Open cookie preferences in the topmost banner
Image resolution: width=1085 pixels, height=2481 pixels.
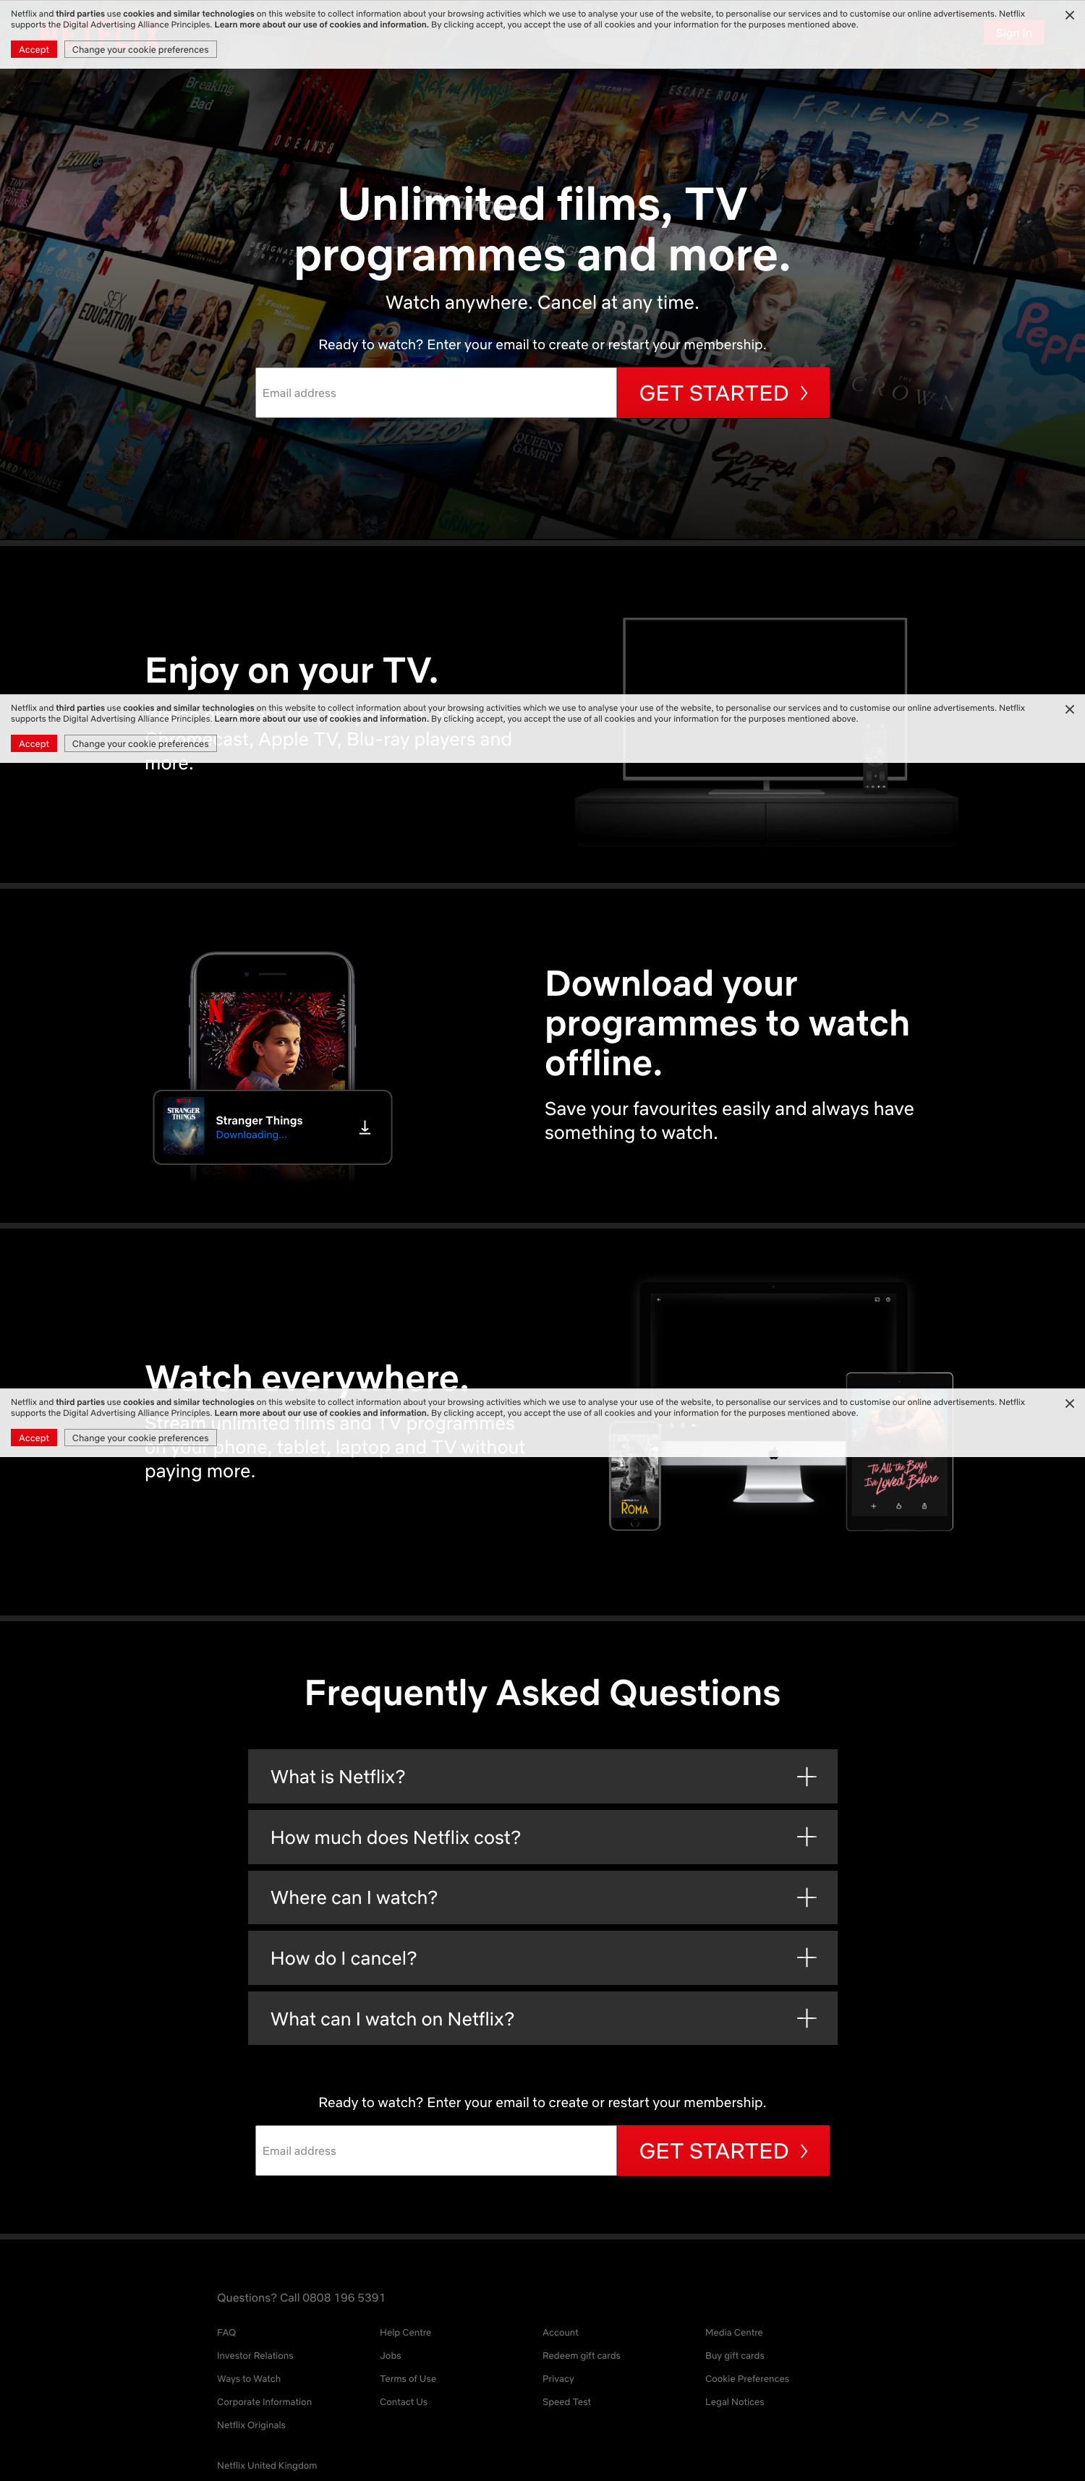pos(140,49)
